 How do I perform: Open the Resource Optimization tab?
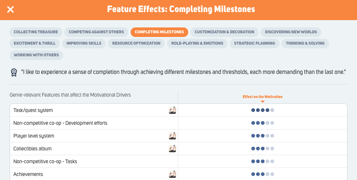pyautogui.click(x=136, y=44)
